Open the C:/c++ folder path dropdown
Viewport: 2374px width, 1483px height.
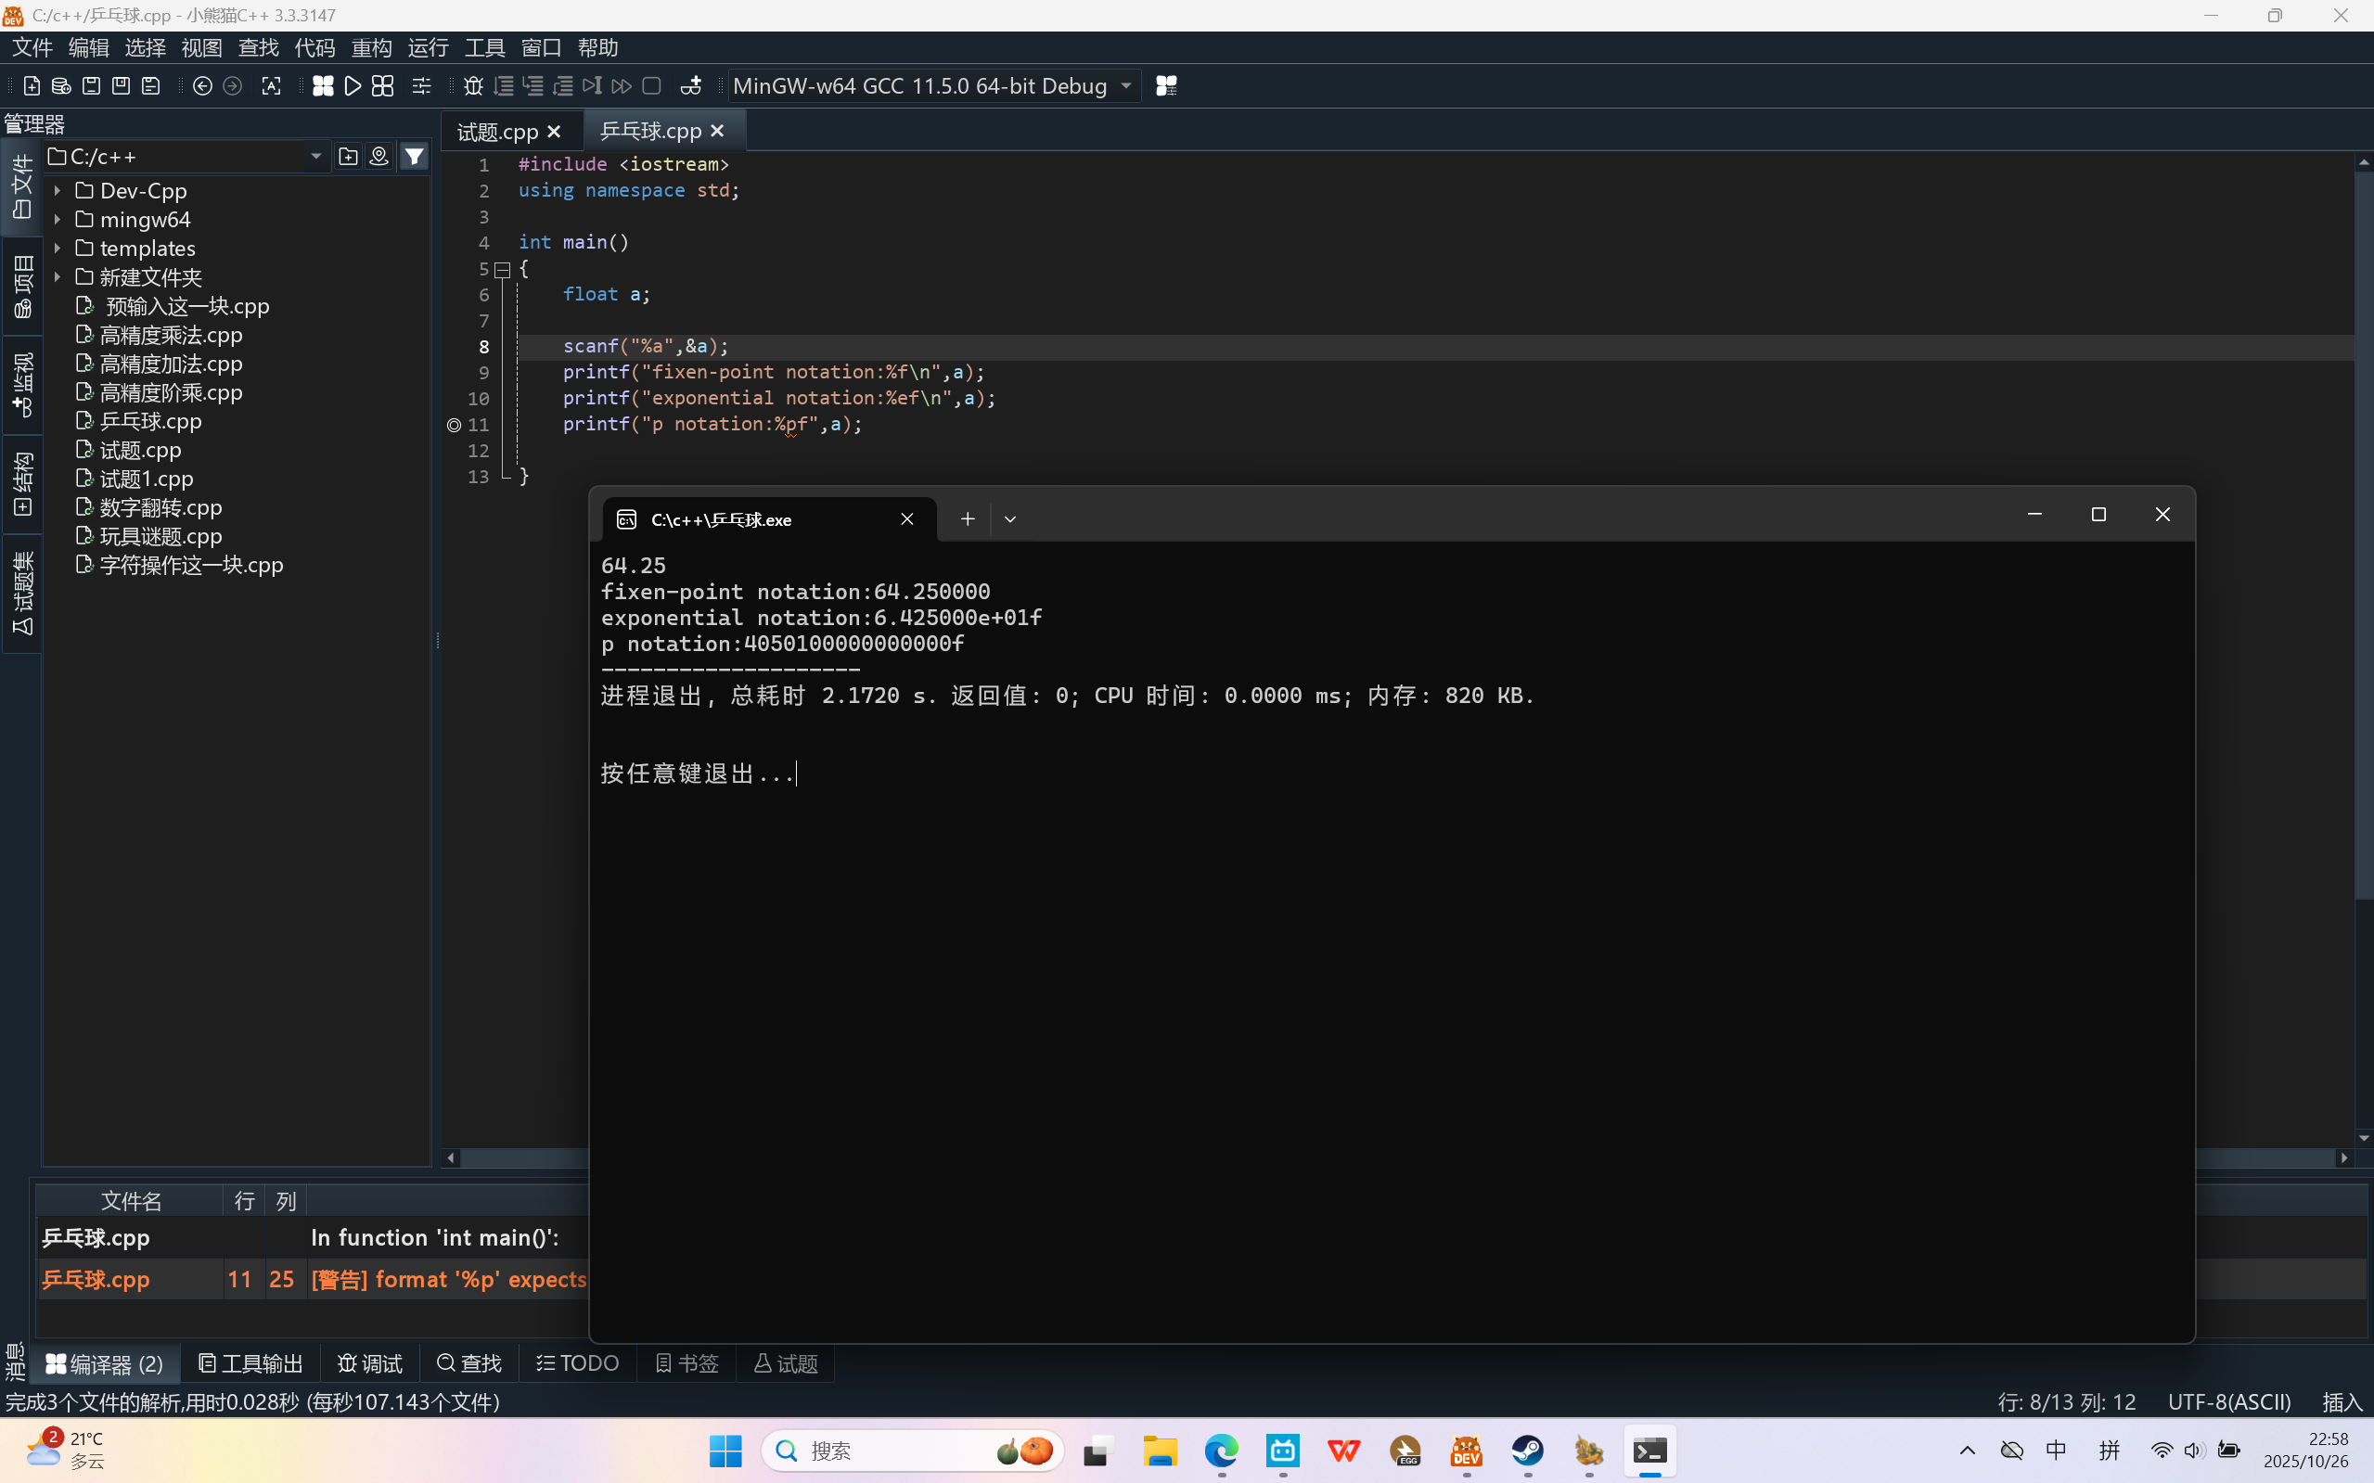tap(315, 156)
